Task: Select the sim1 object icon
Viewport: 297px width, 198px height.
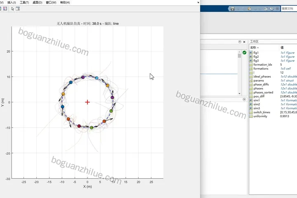Action: pyautogui.click(x=251, y=100)
